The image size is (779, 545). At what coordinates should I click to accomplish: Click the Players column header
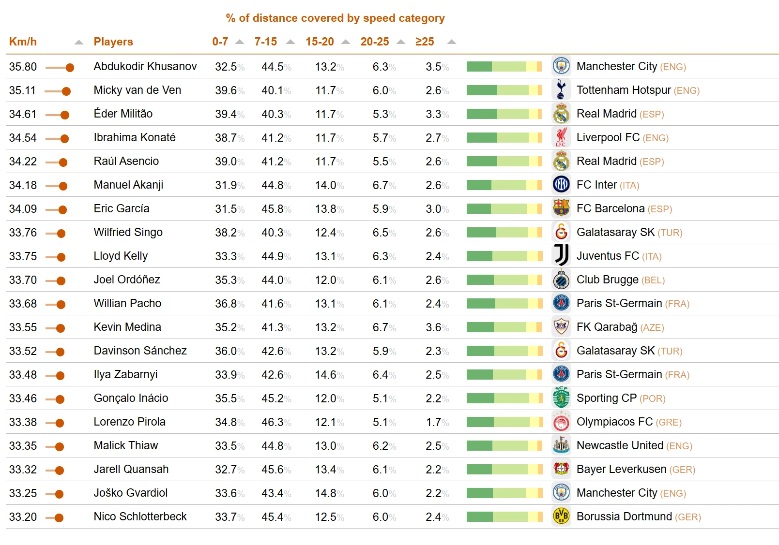tap(113, 42)
